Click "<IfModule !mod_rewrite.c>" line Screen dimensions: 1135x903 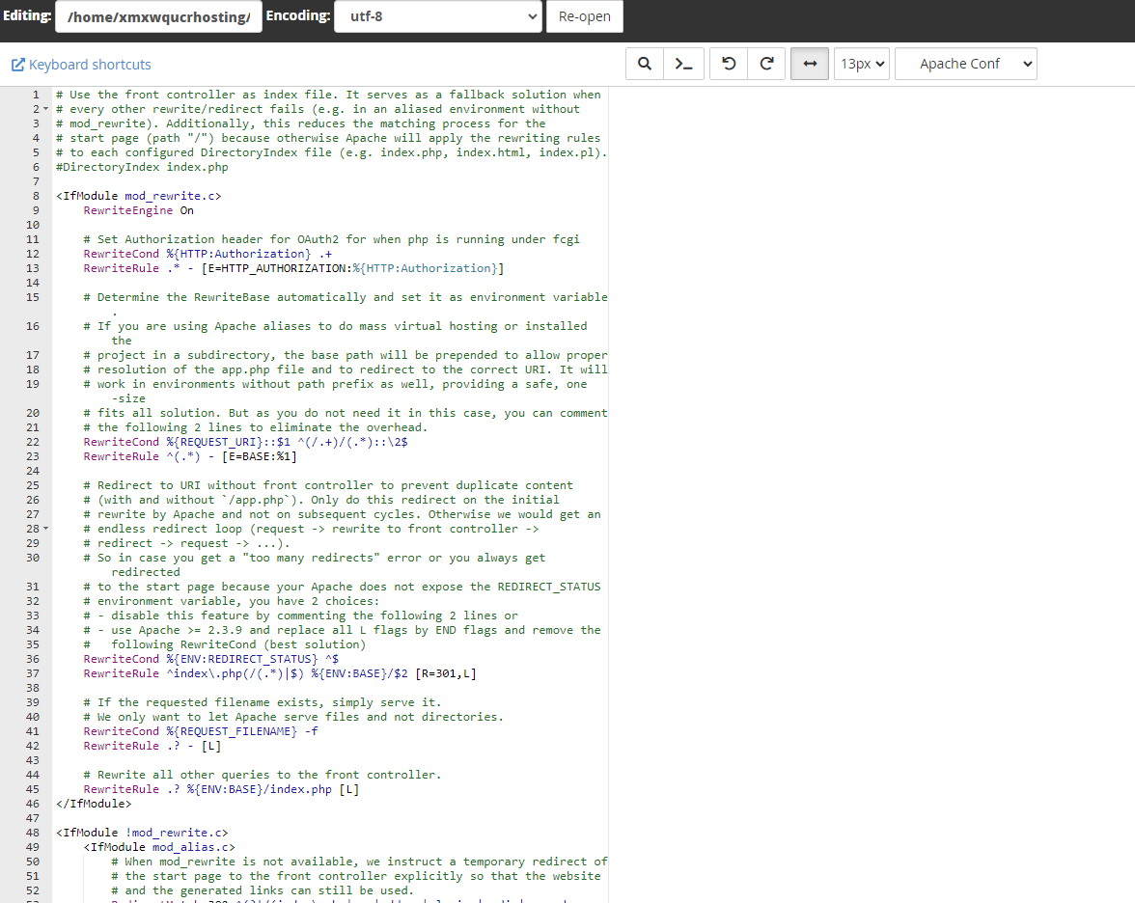tap(142, 833)
